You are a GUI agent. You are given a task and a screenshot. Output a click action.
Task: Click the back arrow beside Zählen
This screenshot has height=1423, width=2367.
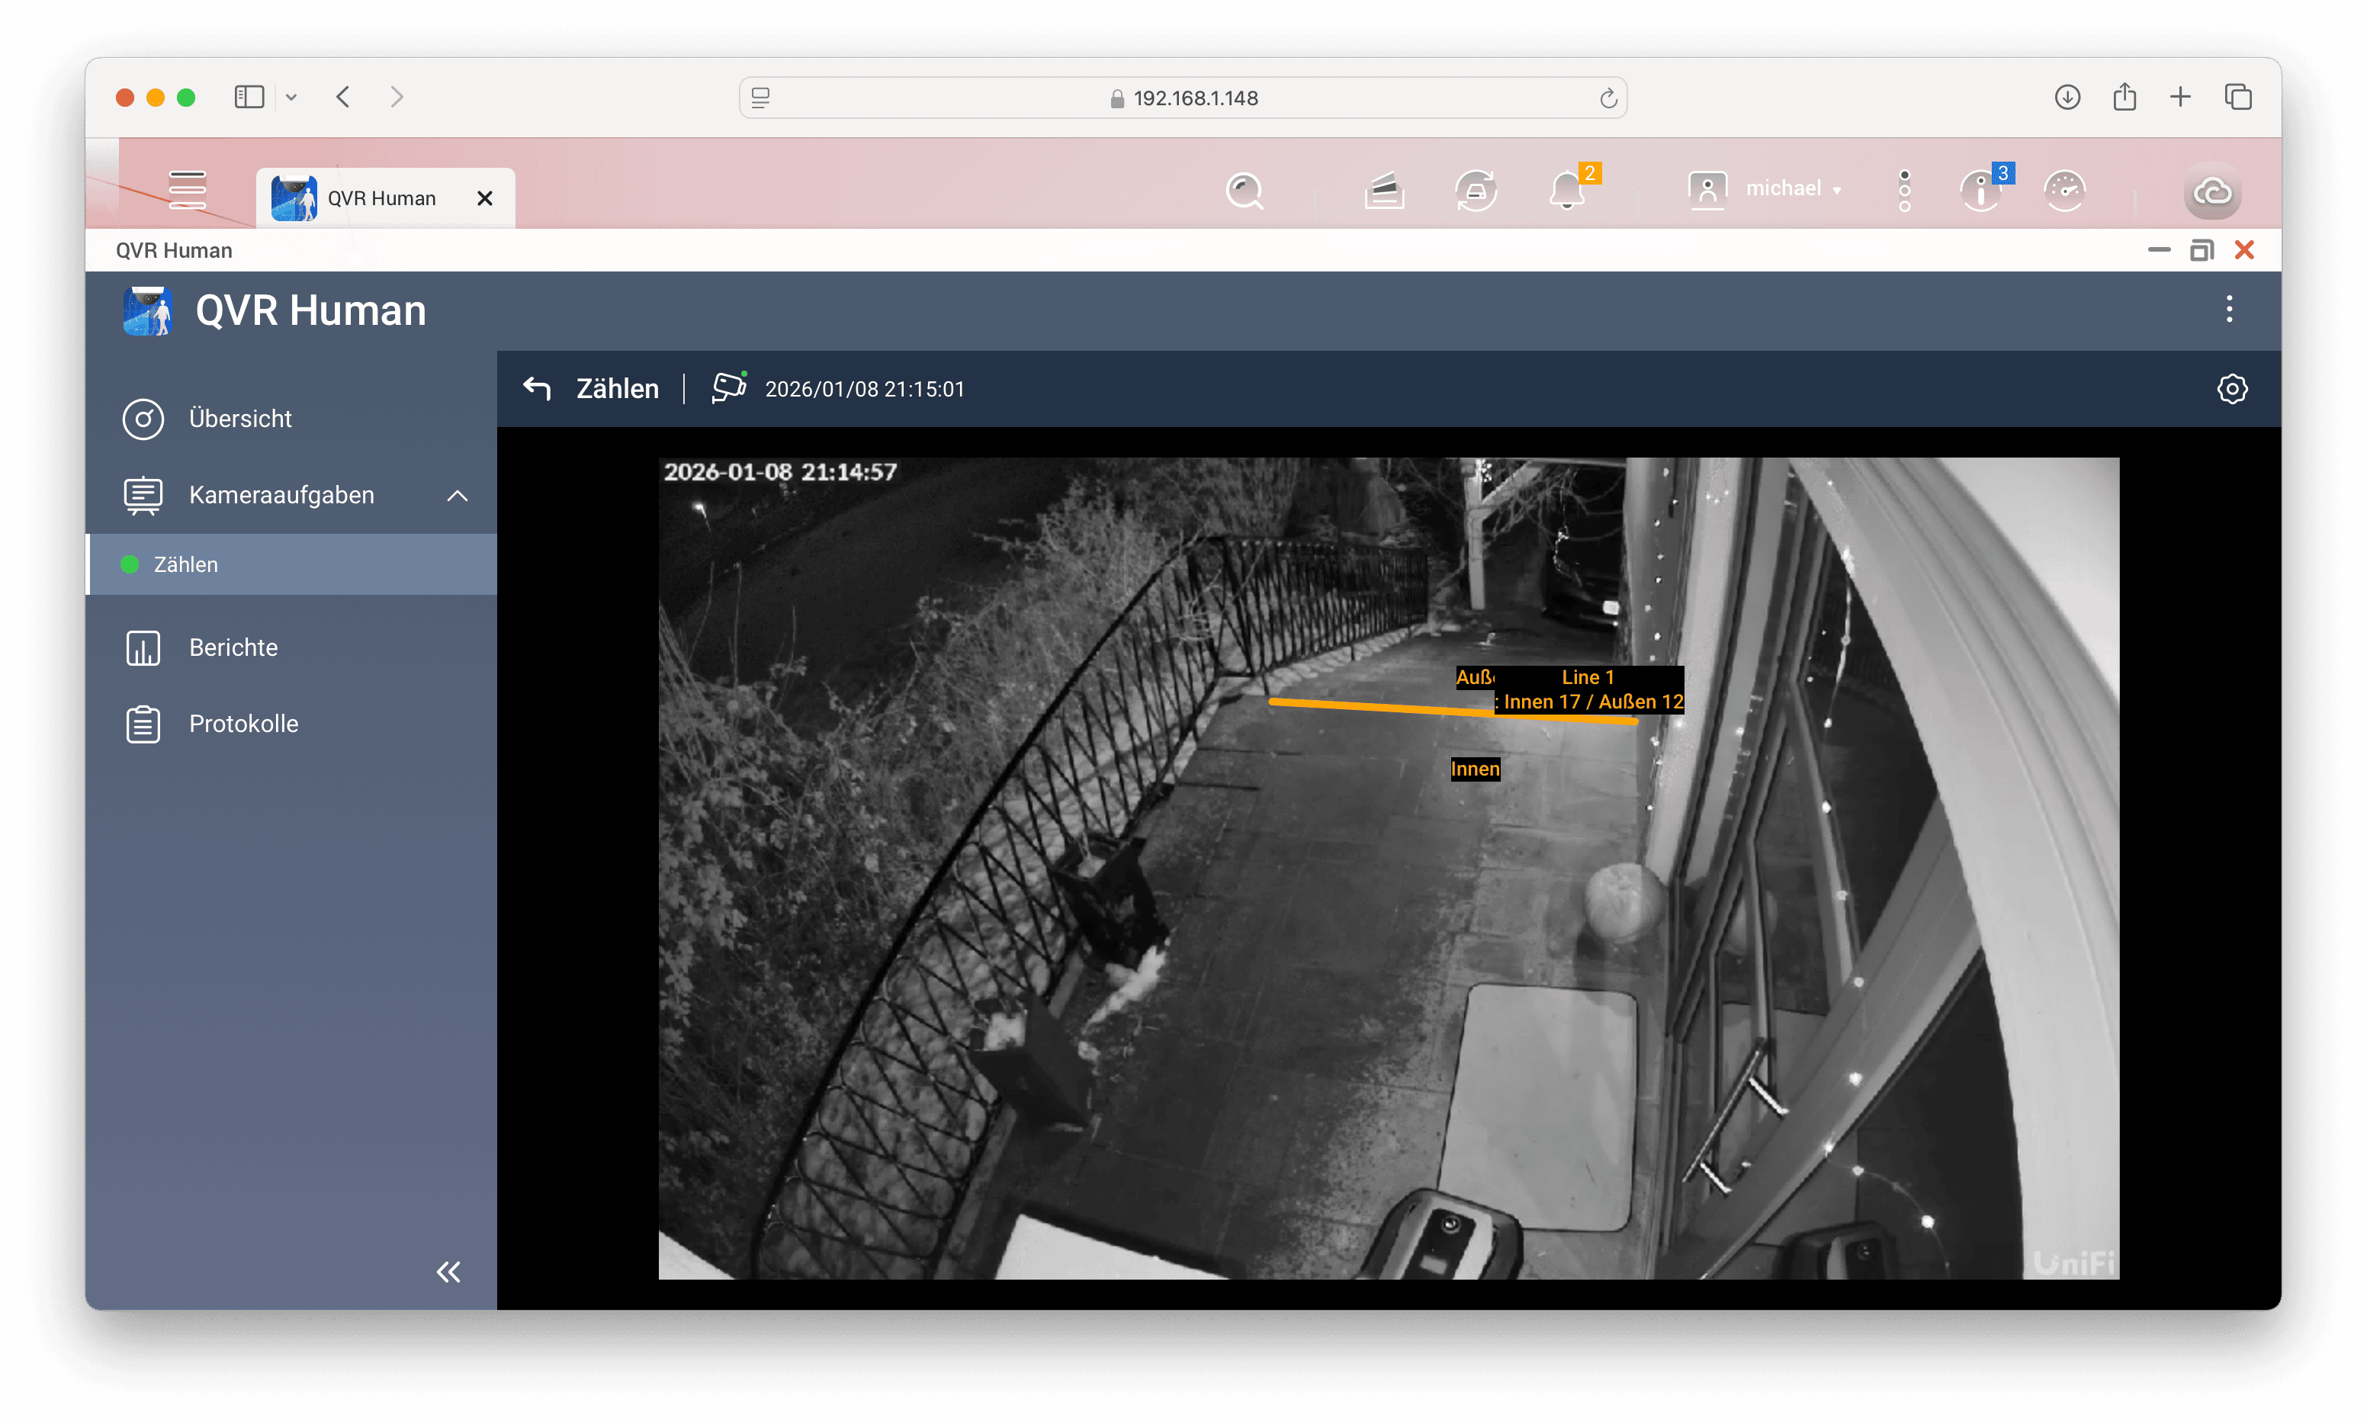pos(537,388)
